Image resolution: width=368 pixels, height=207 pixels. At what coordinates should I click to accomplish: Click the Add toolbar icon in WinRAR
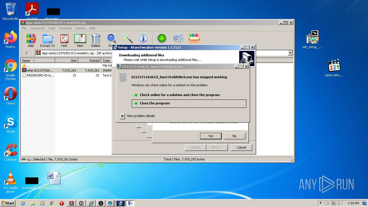pos(31,40)
